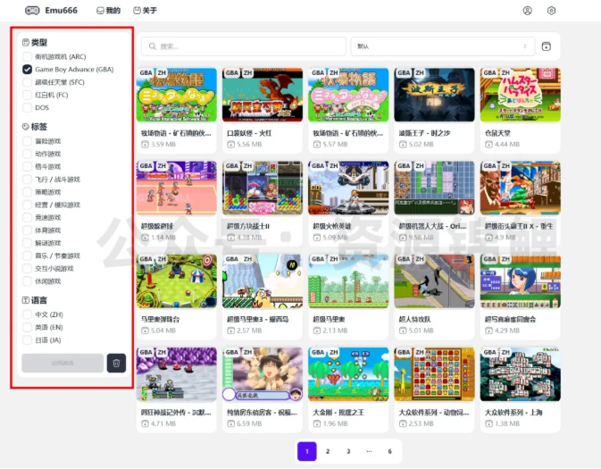Click the install icon beside the sort dropdown
The width and height of the screenshot is (601, 469).
pos(547,46)
